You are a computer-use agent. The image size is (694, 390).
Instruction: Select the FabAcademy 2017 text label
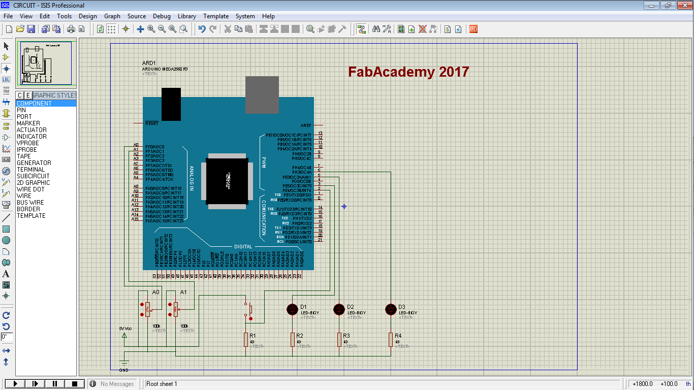(408, 72)
